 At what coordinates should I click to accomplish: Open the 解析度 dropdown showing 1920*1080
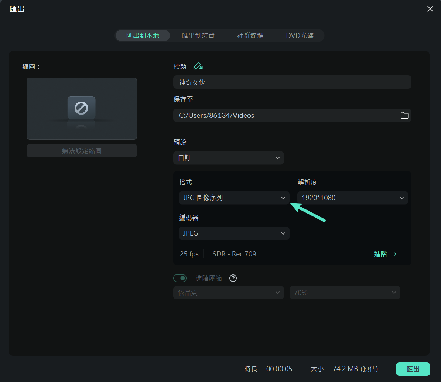click(x=352, y=198)
